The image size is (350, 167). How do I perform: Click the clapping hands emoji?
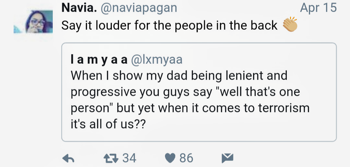[290, 25]
